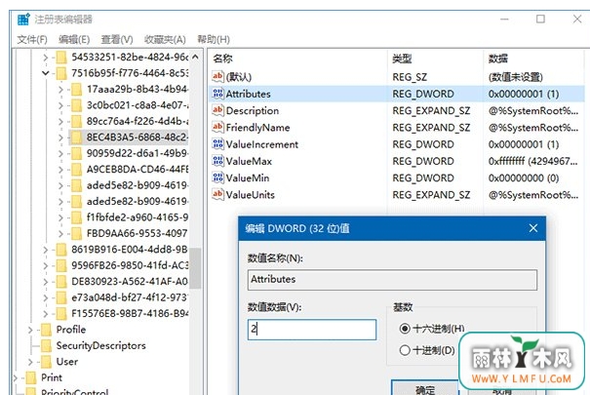Select the decimal 十进制(D) radio button
590x395 pixels.
[x=405, y=350]
